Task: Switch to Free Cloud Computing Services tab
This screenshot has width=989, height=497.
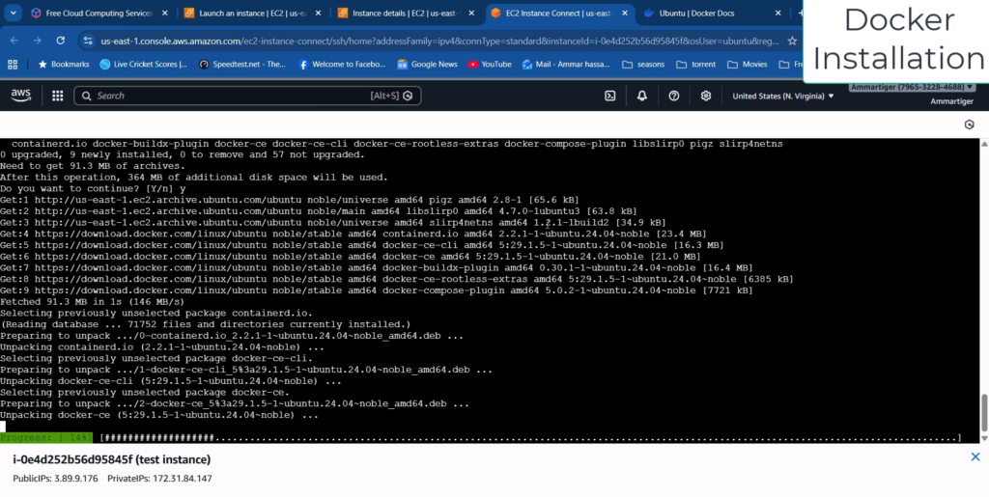Action: pos(100,13)
